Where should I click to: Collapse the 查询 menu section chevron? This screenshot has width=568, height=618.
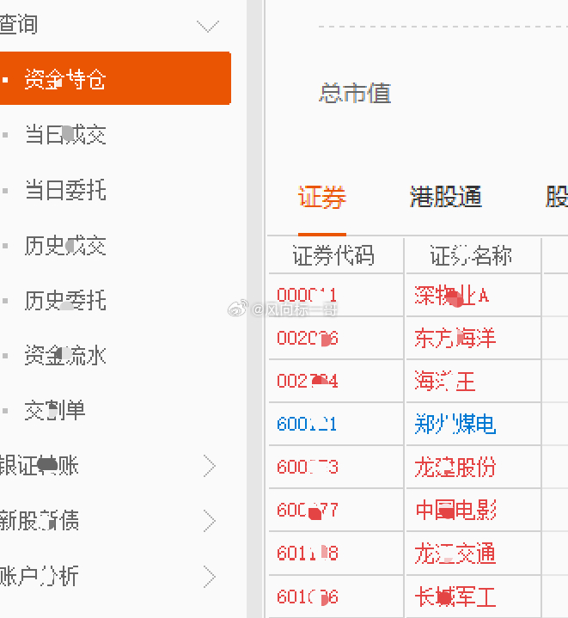pyautogui.click(x=208, y=27)
